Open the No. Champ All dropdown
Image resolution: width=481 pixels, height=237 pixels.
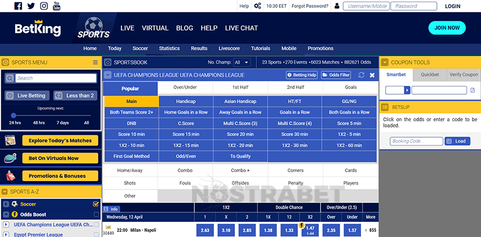coord(242,63)
